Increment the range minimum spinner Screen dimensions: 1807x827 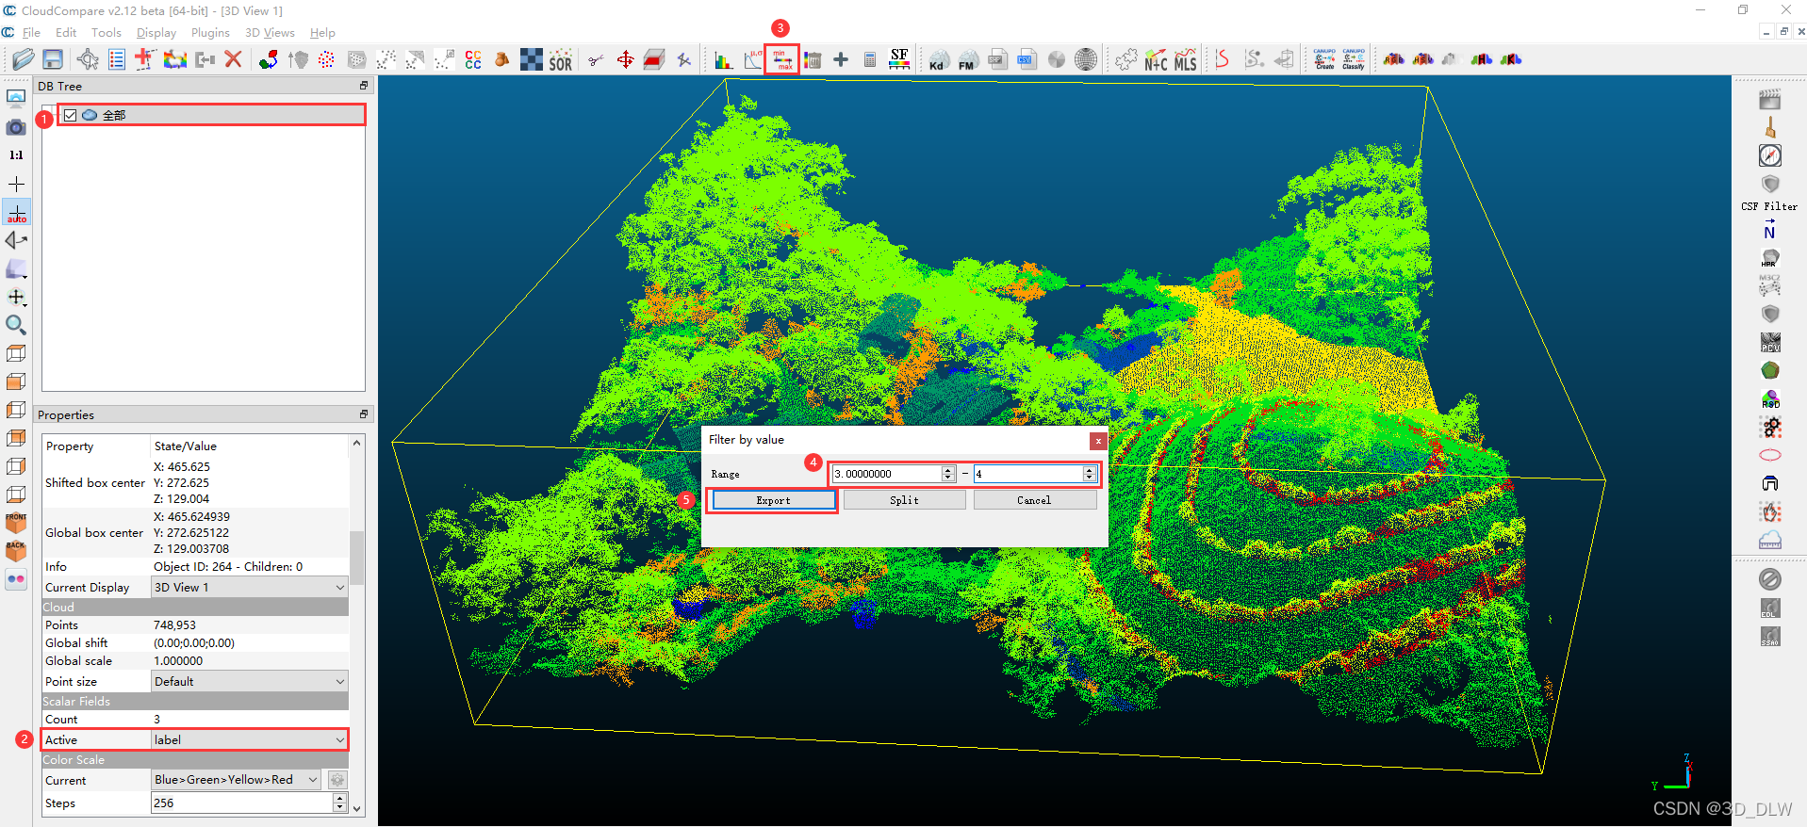tap(948, 470)
